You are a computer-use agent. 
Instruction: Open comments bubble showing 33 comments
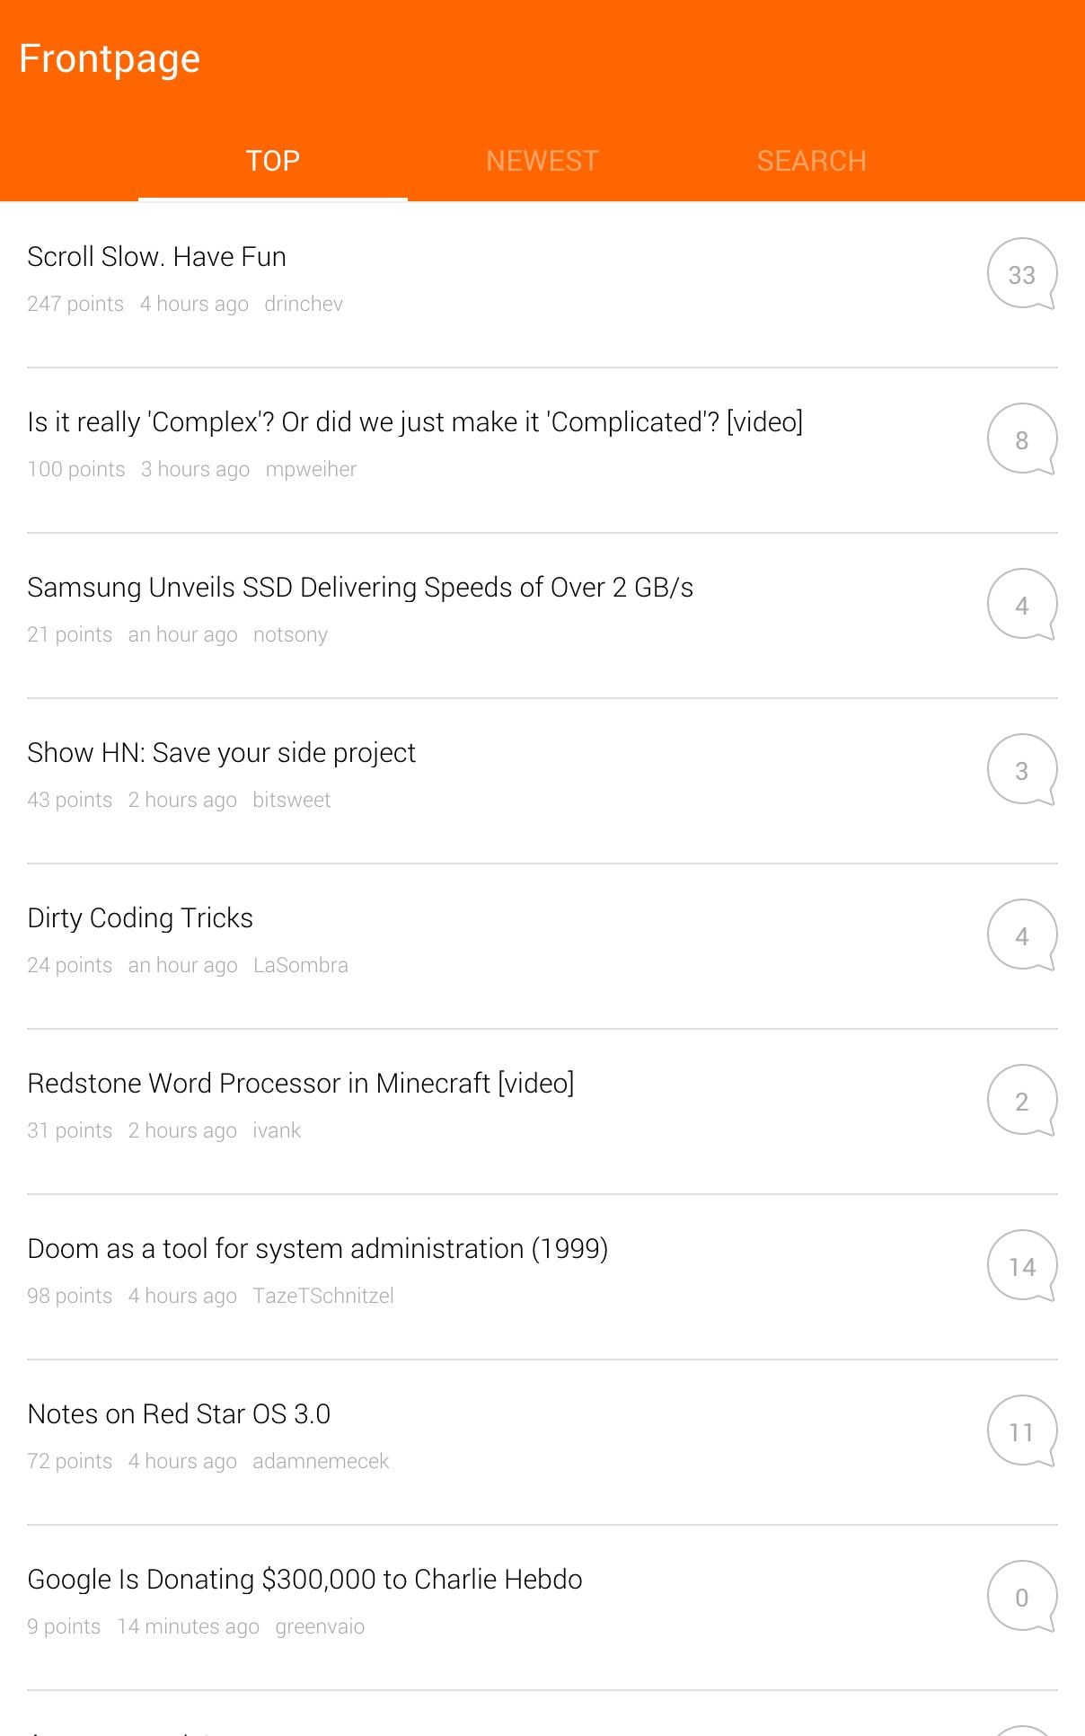pos(1021,274)
